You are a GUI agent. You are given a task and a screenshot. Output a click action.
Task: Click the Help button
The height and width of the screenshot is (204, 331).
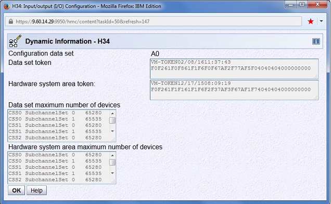pos(36,191)
